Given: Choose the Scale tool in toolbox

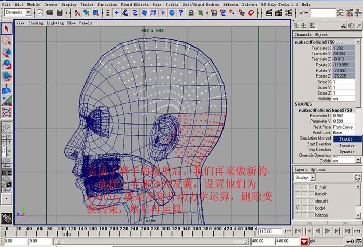Looking at the screenshot, I should [x=6, y=76].
